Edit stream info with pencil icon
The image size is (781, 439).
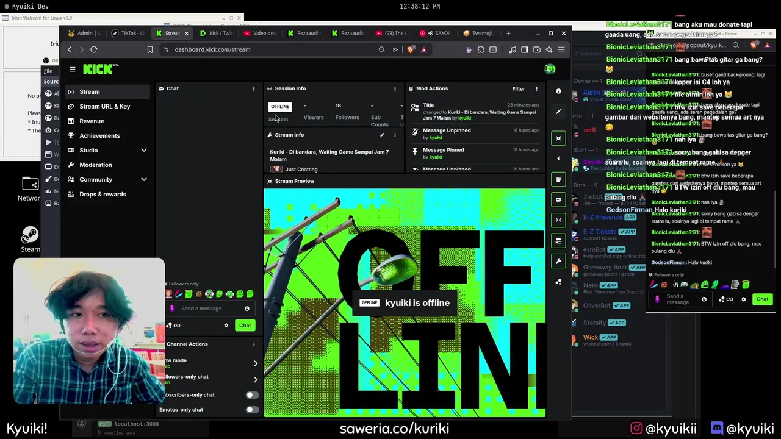[x=382, y=135]
